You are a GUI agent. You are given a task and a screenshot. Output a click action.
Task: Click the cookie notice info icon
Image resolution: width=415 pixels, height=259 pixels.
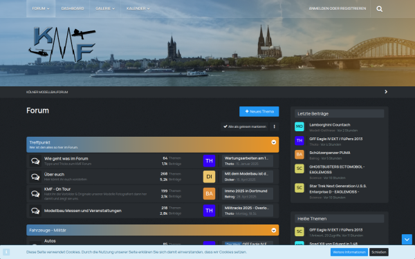coord(6,252)
